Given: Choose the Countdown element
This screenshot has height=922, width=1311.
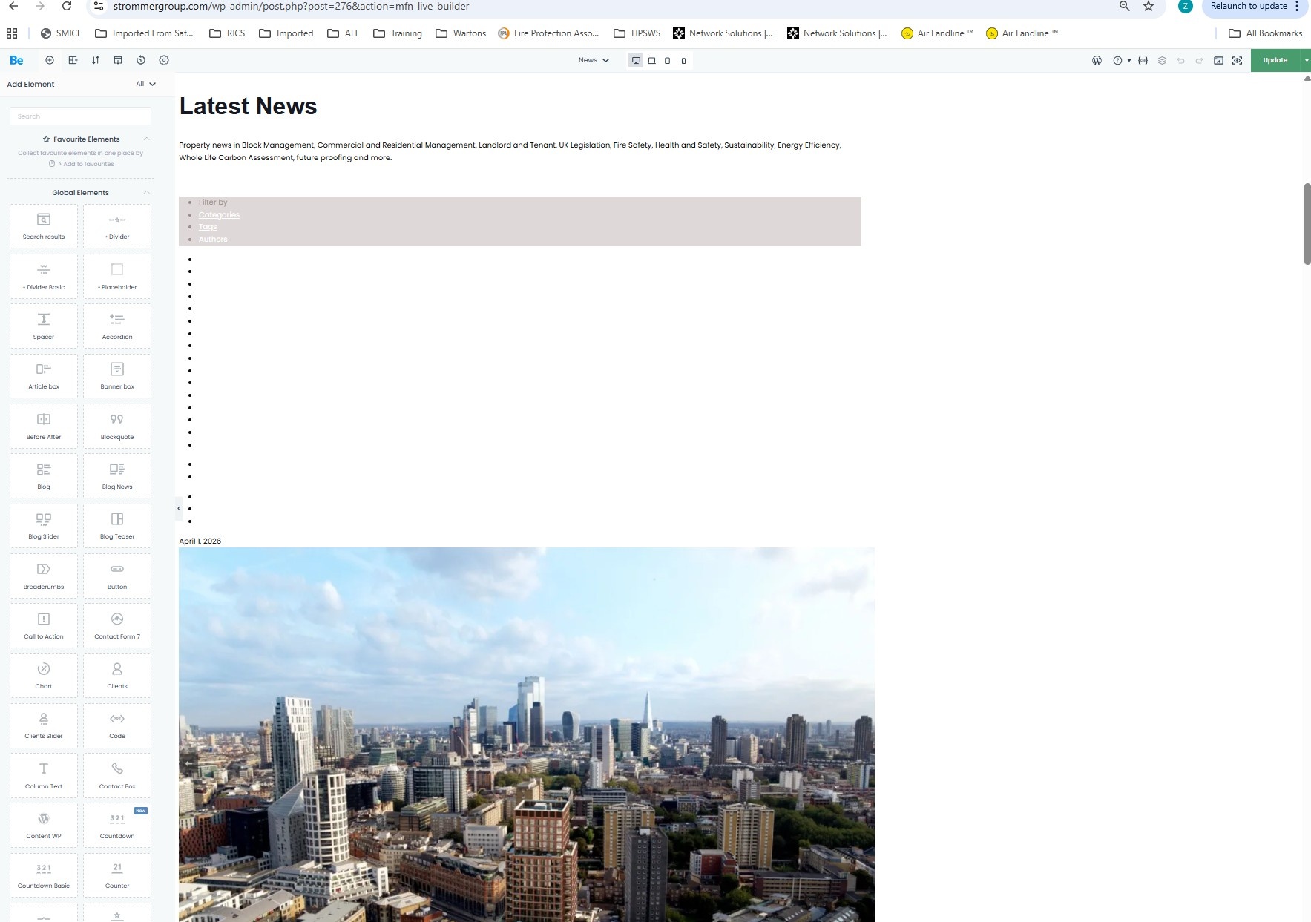Looking at the screenshot, I should [117, 825].
